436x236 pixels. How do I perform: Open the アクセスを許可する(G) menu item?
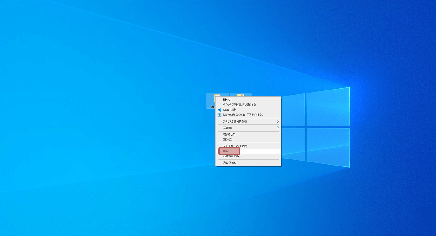235,121
